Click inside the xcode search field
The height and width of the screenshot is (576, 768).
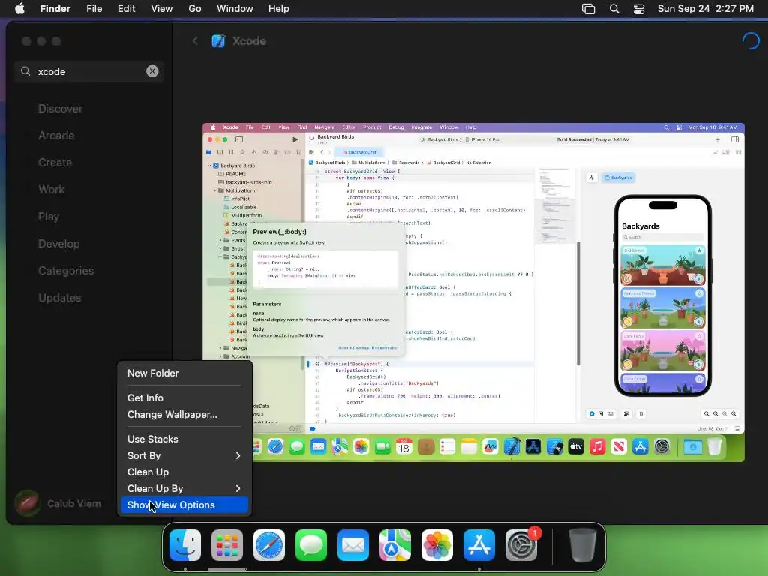pos(89,71)
